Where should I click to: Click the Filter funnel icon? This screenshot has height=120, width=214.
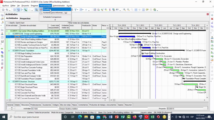[x=75, y=10]
